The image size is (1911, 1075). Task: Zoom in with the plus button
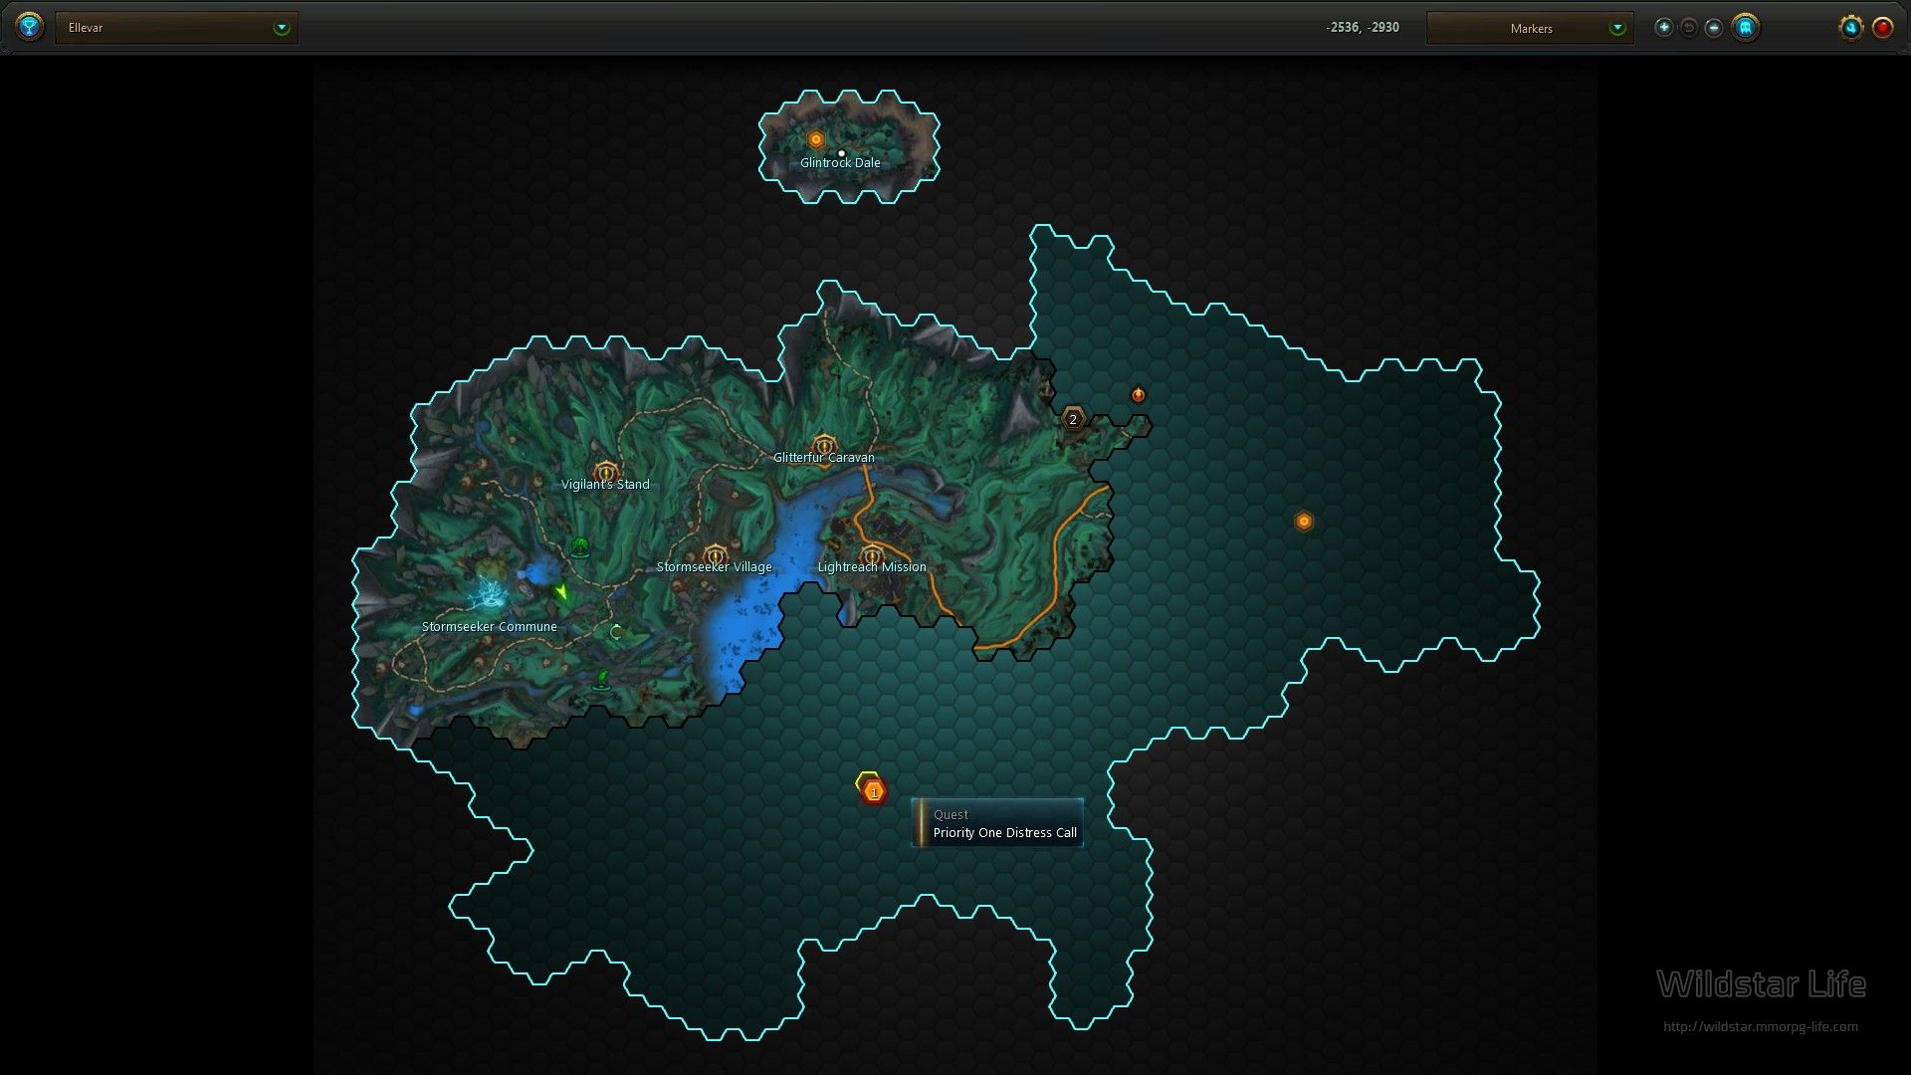(1664, 28)
